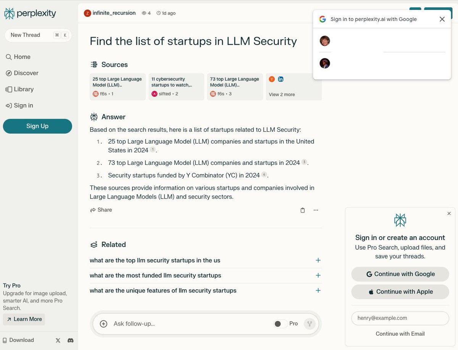The image size is (458, 350).
Task: Open source card '73 top Large Language Model'
Action: (x=235, y=87)
